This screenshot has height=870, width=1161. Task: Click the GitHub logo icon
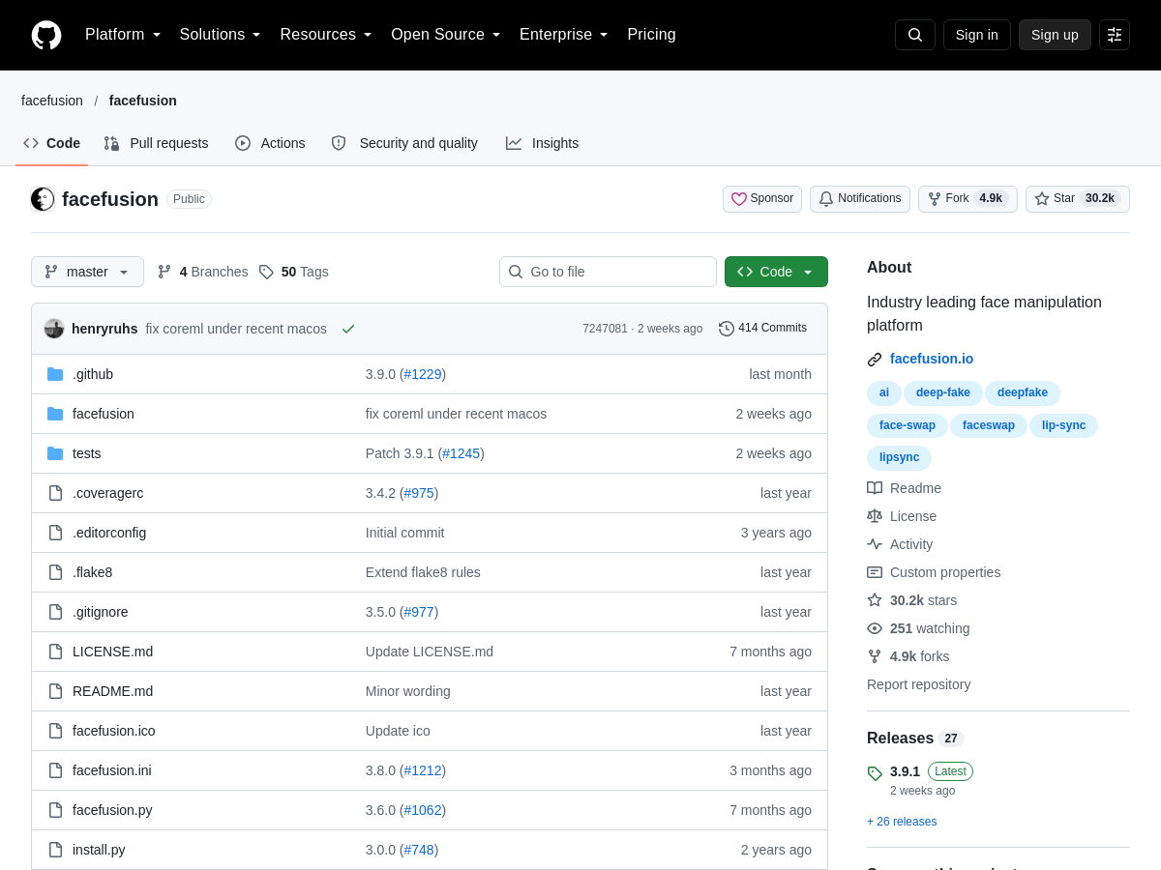click(46, 35)
